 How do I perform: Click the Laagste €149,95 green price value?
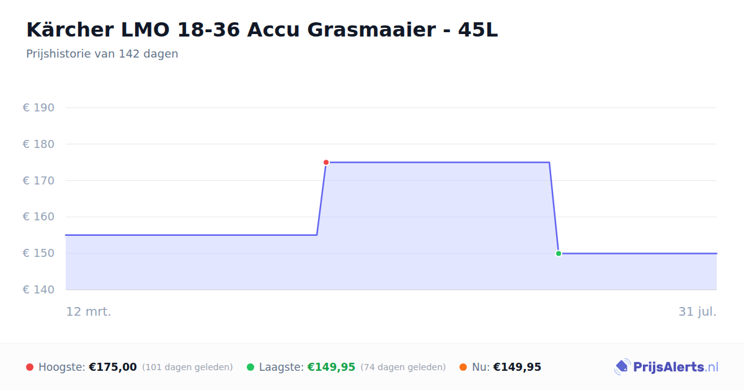point(331,367)
